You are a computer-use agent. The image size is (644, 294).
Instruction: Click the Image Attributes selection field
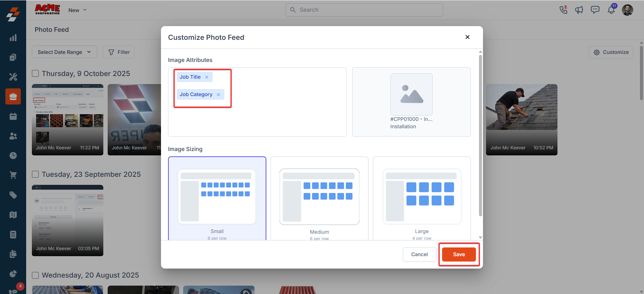coord(257,102)
